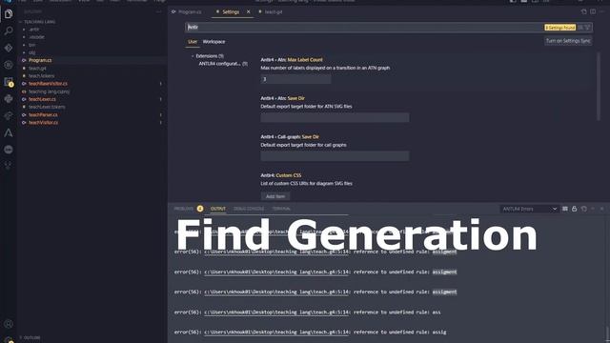
Task: Open teachLexer.tokens in the explorer
Action: coord(47,107)
